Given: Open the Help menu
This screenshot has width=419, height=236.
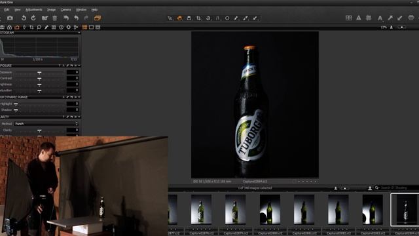Looking at the screenshot, I should [94, 10].
